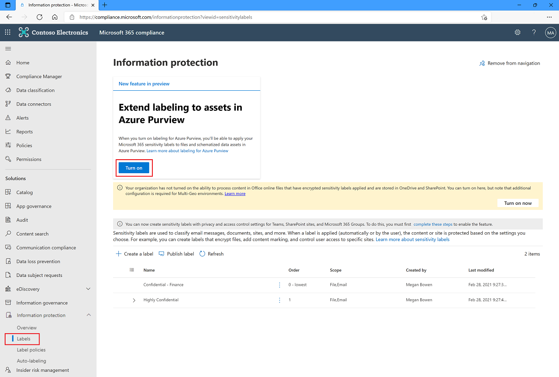
Task: Open the column grouping list icon
Action: [x=132, y=270]
